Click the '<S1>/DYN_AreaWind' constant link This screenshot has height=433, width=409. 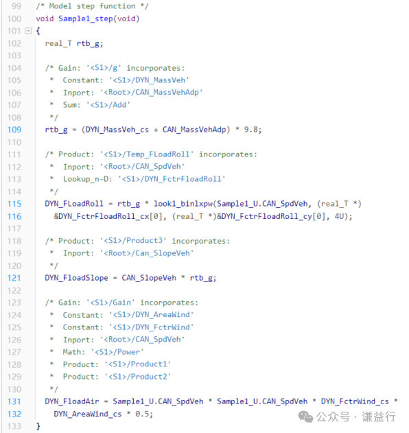[152, 314]
